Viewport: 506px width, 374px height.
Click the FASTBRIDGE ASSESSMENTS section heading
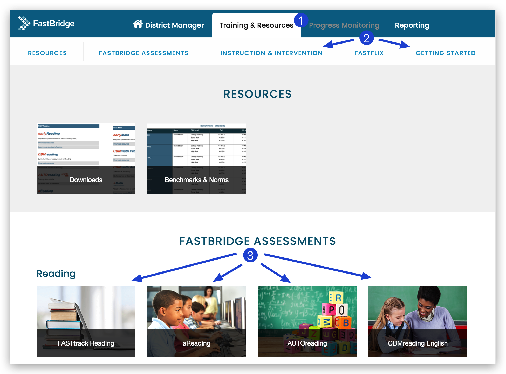click(x=258, y=241)
